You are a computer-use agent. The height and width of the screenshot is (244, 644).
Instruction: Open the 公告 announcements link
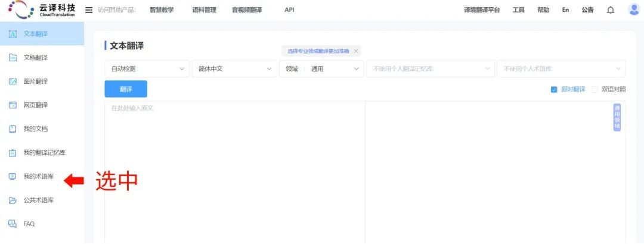point(587,10)
